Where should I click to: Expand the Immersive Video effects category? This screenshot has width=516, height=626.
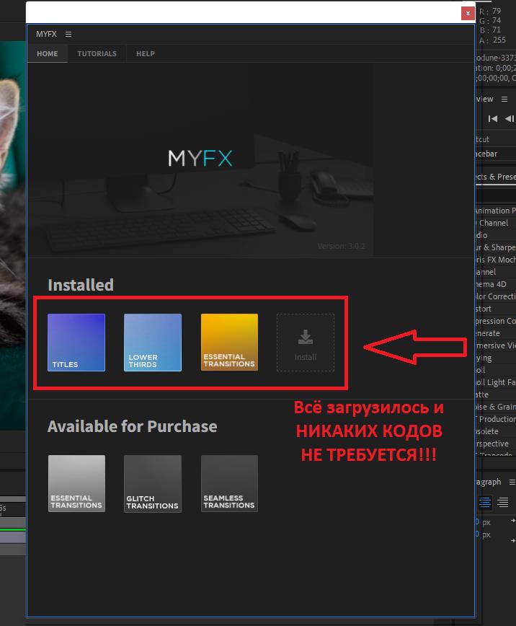click(496, 345)
